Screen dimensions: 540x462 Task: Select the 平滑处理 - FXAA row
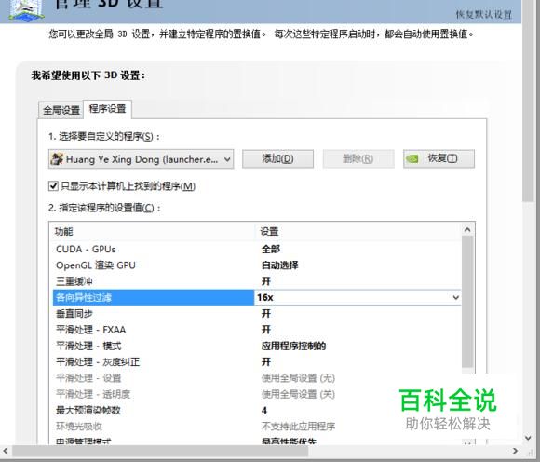click(x=257, y=330)
